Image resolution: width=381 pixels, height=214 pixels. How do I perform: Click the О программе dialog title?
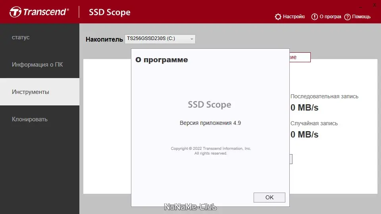(162, 60)
